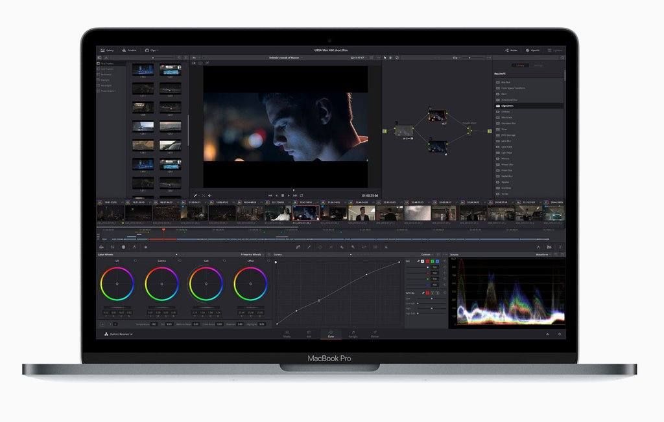
Task: Open the Waveform scope type dropdown
Action: pyautogui.click(x=544, y=254)
